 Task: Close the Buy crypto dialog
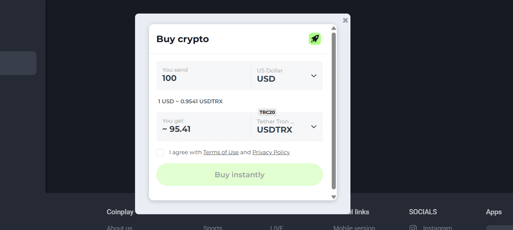pos(345,20)
